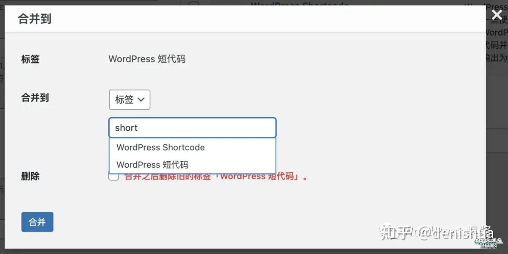Image resolution: width=508 pixels, height=254 pixels.
Task: Open the suggestion list under the search field
Action: (x=193, y=127)
